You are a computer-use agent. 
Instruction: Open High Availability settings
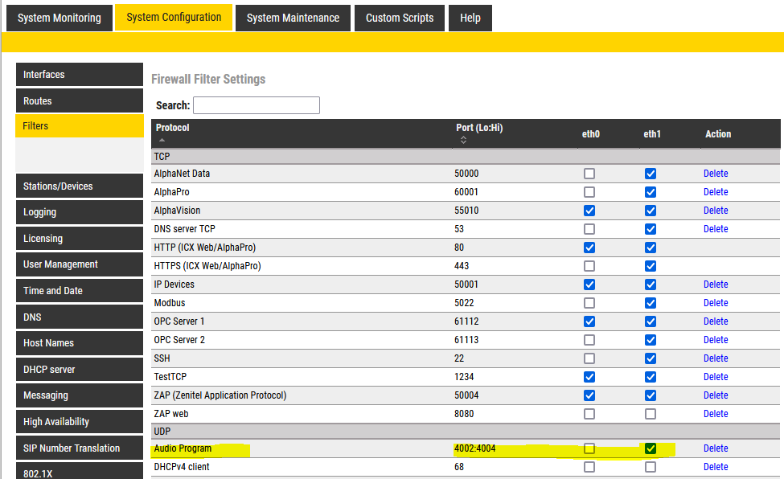point(79,422)
